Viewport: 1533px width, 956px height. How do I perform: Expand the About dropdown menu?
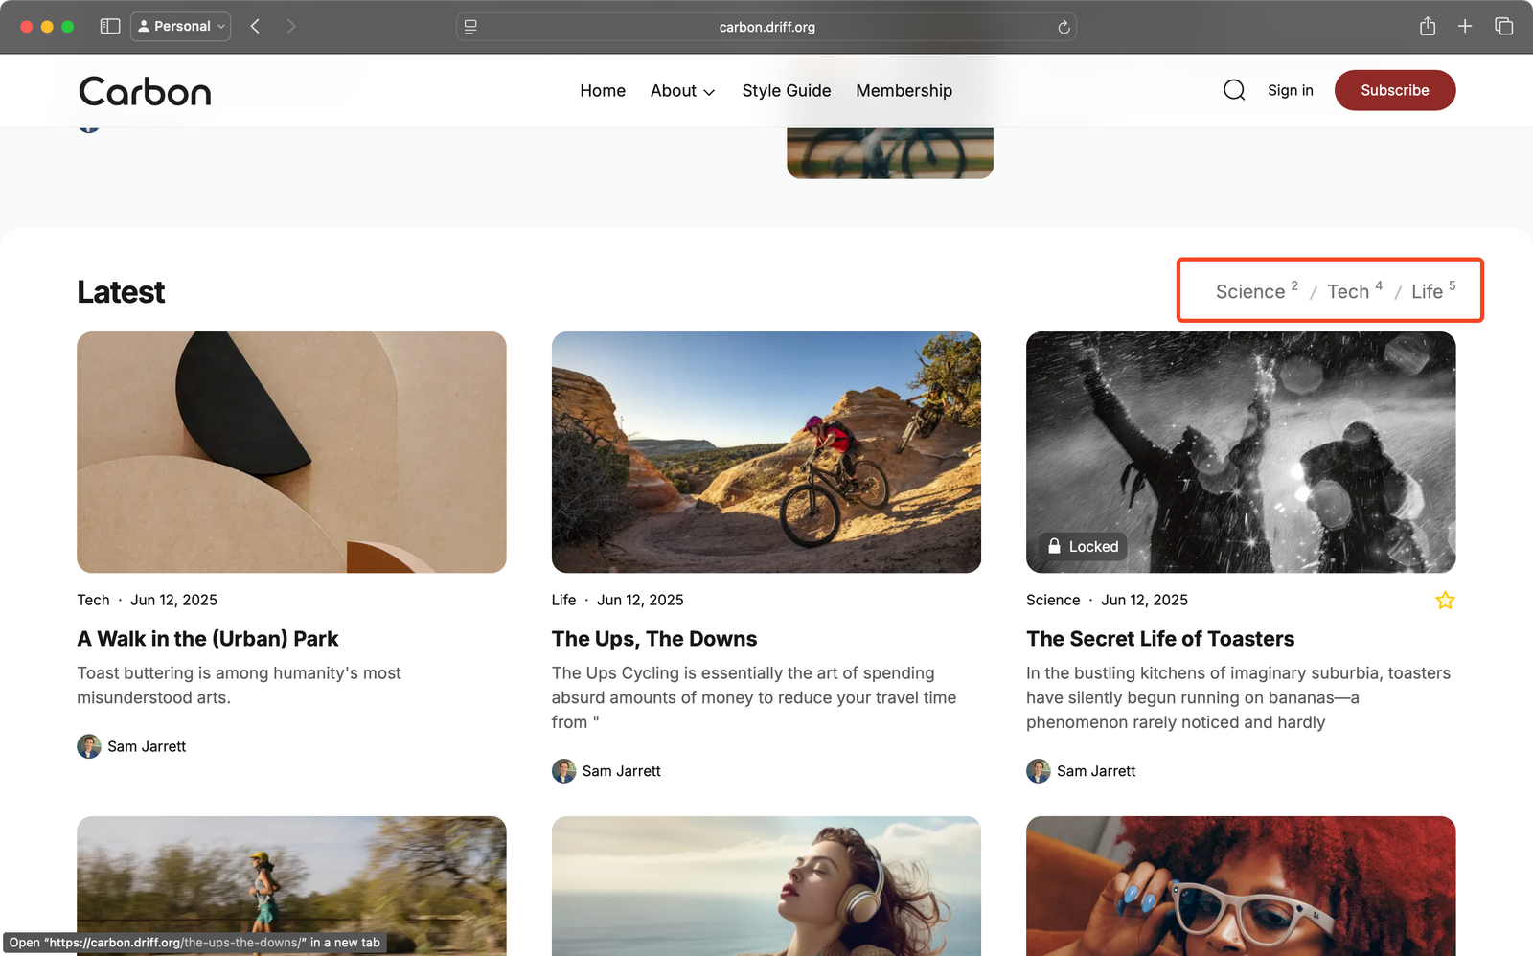coord(682,90)
